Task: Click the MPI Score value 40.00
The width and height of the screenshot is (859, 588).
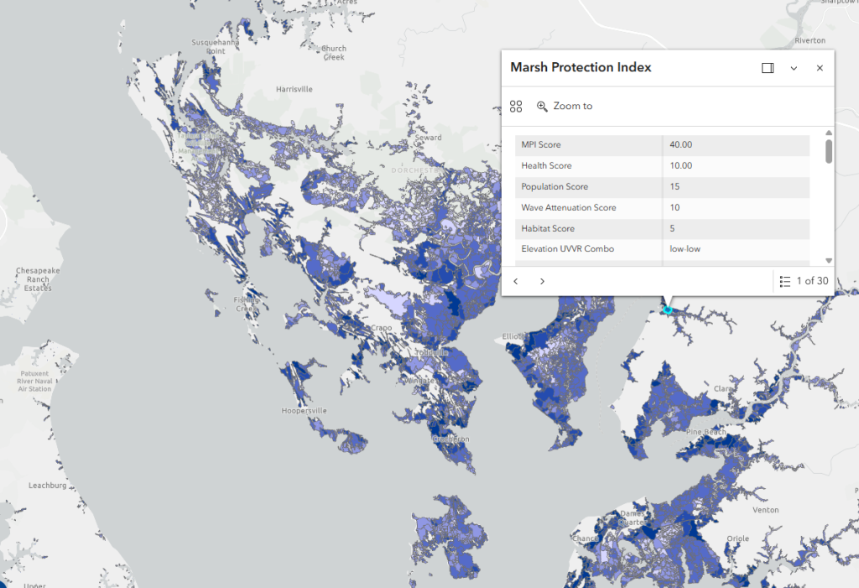Action: (x=681, y=144)
